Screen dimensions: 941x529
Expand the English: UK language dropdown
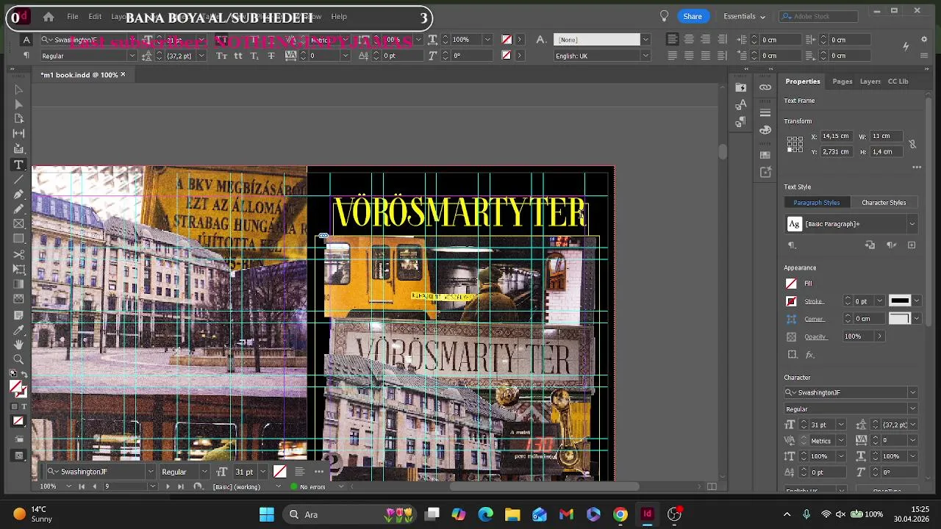pyautogui.click(x=645, y=56)
